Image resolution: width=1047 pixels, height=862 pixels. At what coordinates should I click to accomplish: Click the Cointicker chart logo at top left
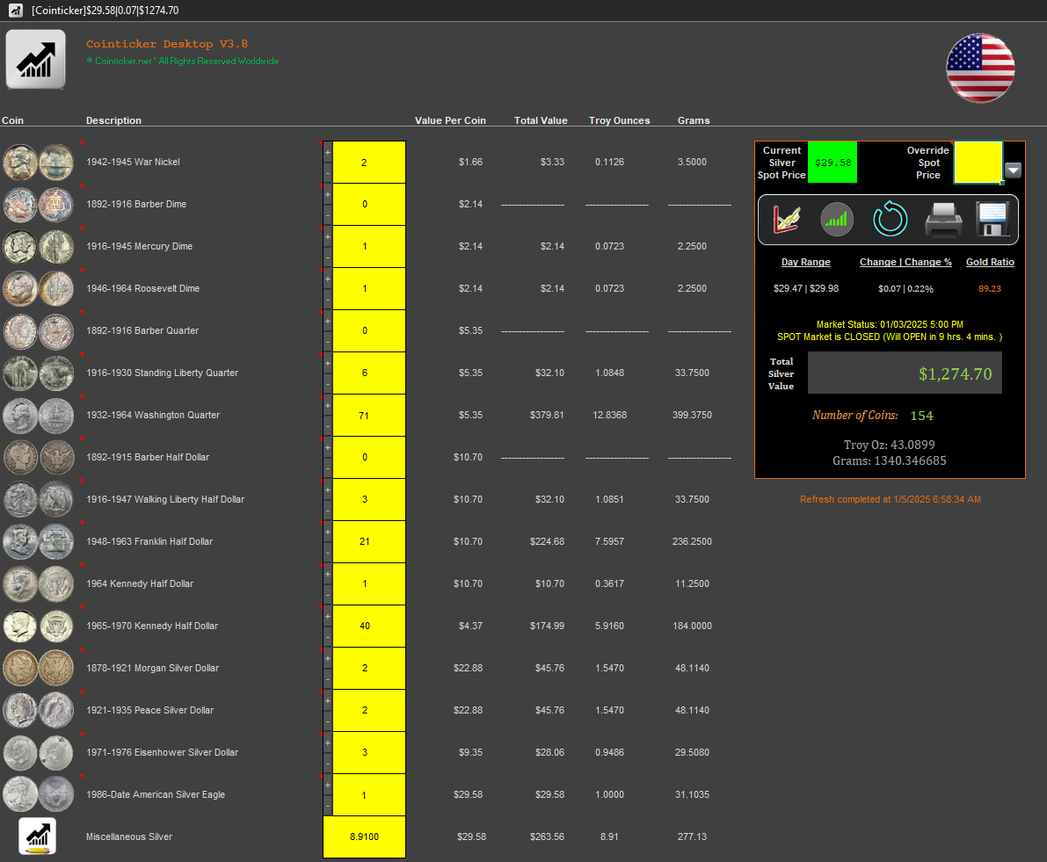pyautogui.click(x=36, y=60)
